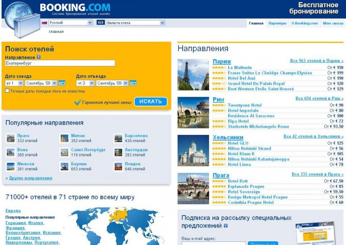Viewport: 346px width, 245px height.
Task: Open 'Все 333 отелей в Прага' link
Action: [318, 174]
